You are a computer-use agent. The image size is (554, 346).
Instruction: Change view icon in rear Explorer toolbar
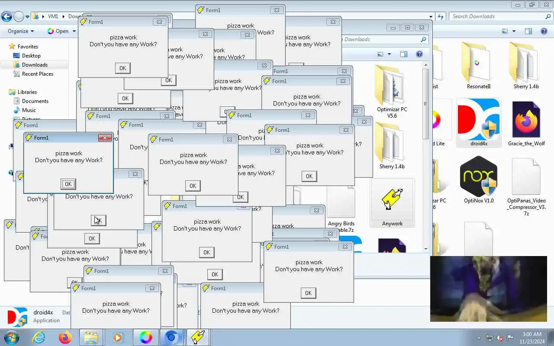(505, 31)
